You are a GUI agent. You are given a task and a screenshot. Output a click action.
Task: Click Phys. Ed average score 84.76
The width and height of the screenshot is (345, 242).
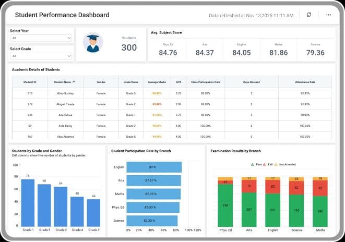[168, 53]
